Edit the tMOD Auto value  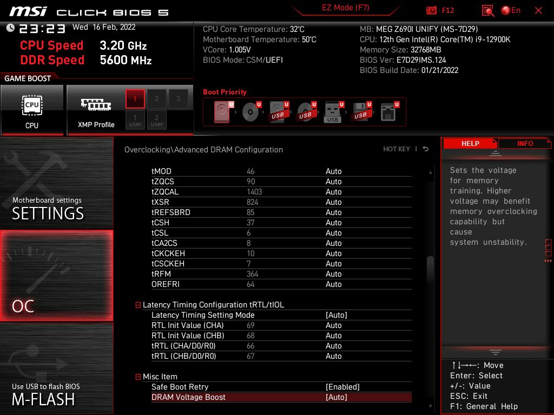(333, 171)
